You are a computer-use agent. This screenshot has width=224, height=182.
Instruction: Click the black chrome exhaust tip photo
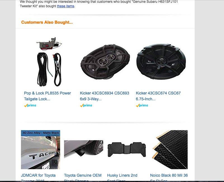[x=84, y=149]
